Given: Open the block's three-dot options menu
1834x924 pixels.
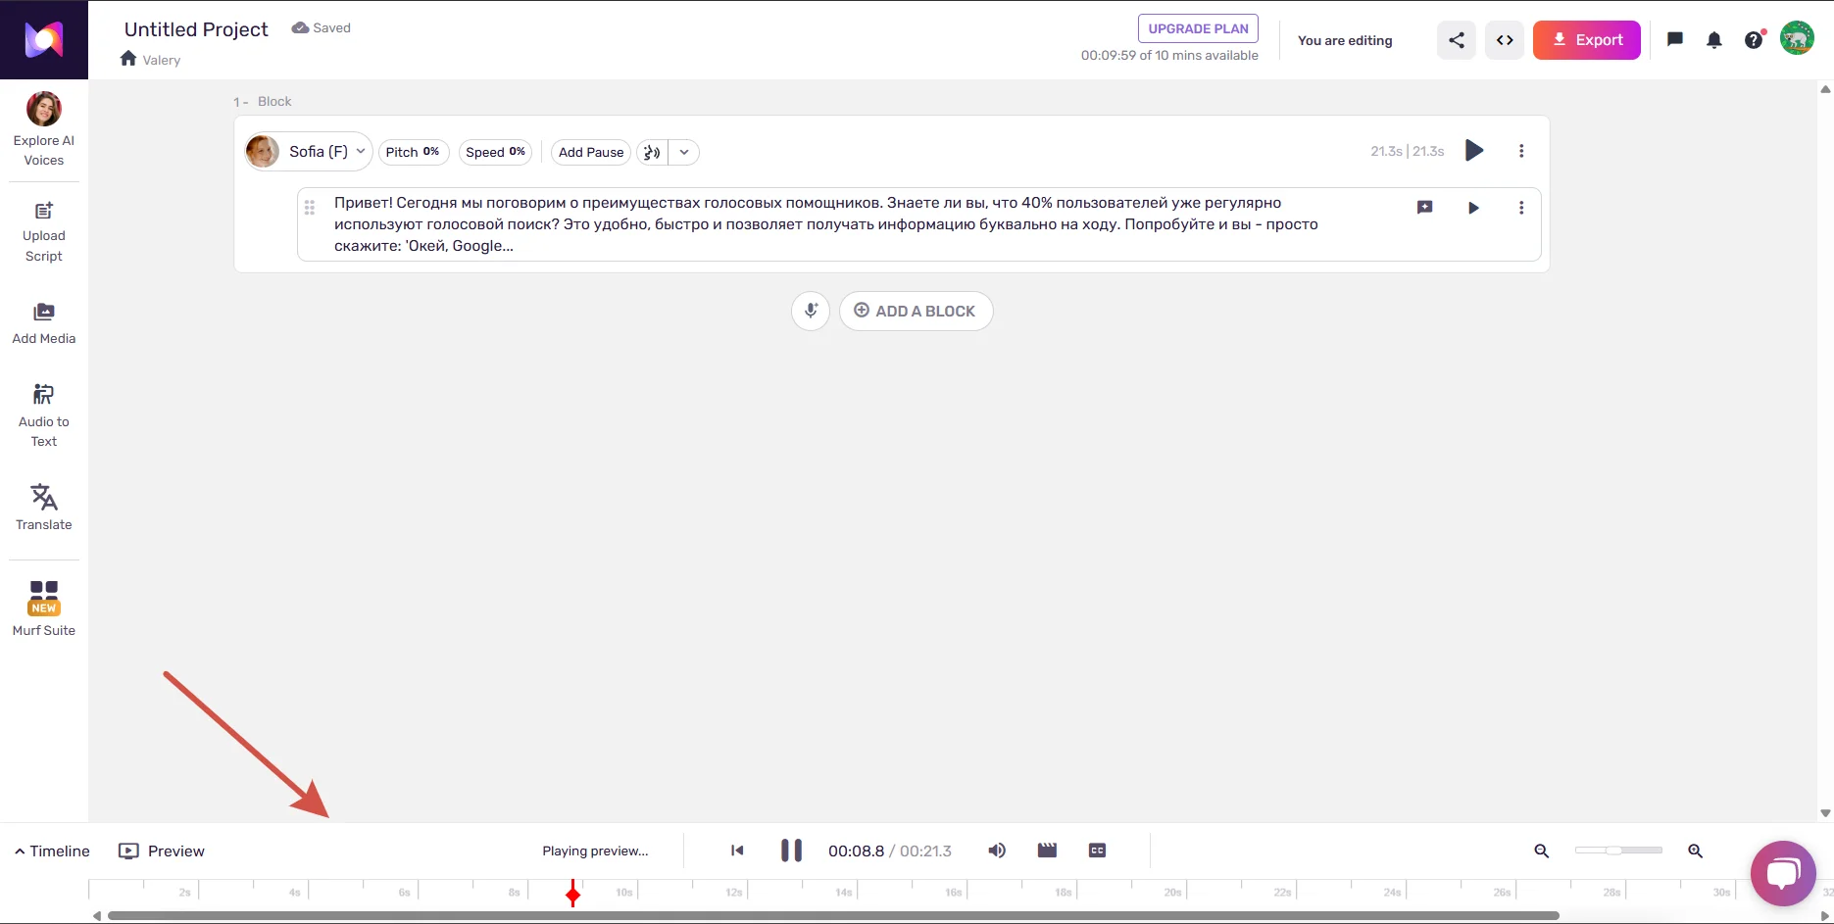Looking at the screenshot, I should (1520, 151).
